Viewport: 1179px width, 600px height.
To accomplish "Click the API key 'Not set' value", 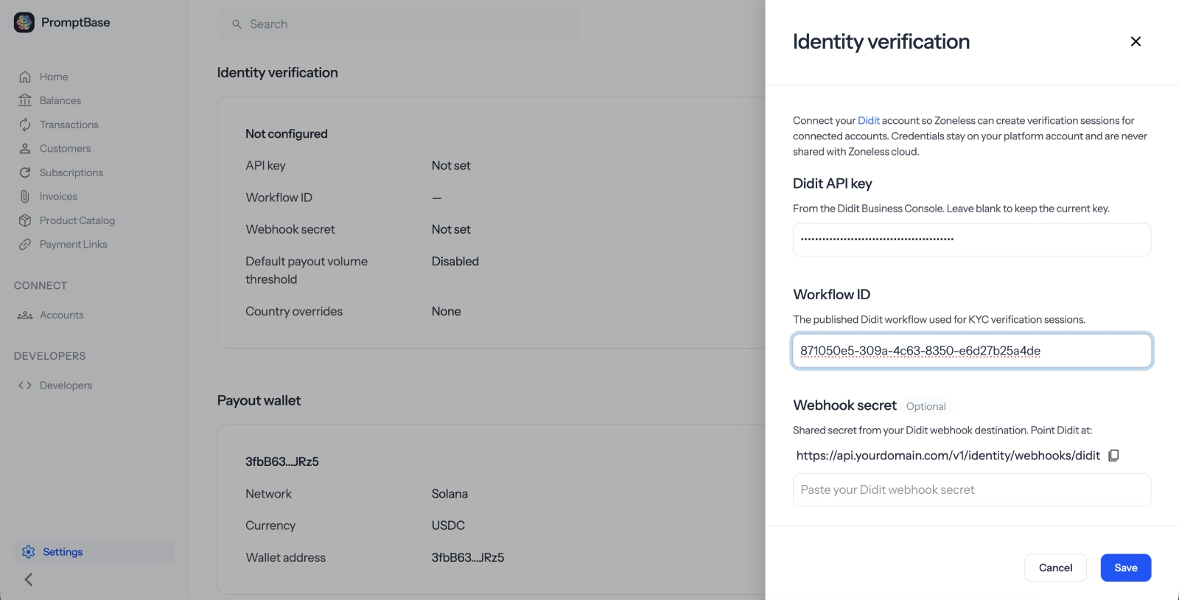I will (451, 165).
